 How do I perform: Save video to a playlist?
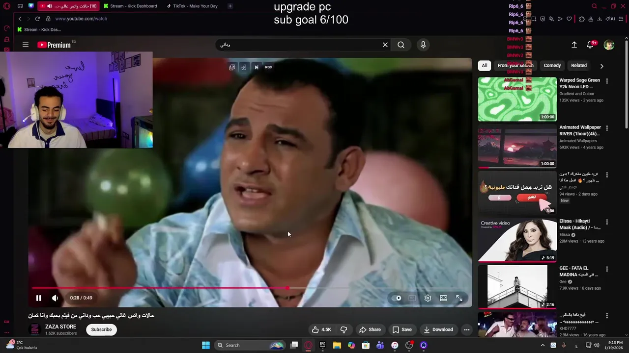[402, 329]
